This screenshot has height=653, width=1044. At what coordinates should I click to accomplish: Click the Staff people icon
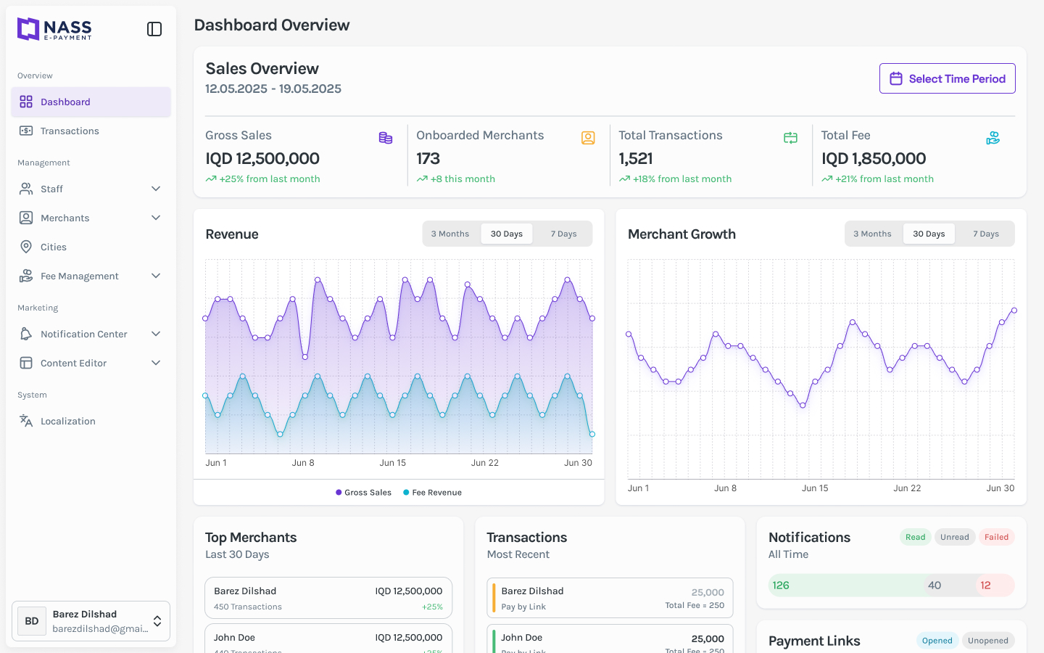pos(26,189)
